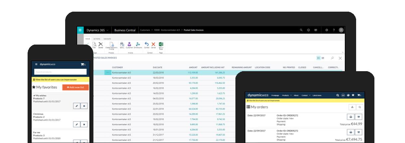This screenshot has height=143, width=405.
Task: Click 10000 Kontorcentralen A/S breadcrumb
Action: 167,30
